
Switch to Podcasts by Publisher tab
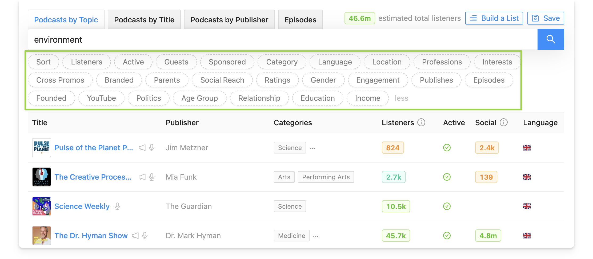tap(229, 20)
